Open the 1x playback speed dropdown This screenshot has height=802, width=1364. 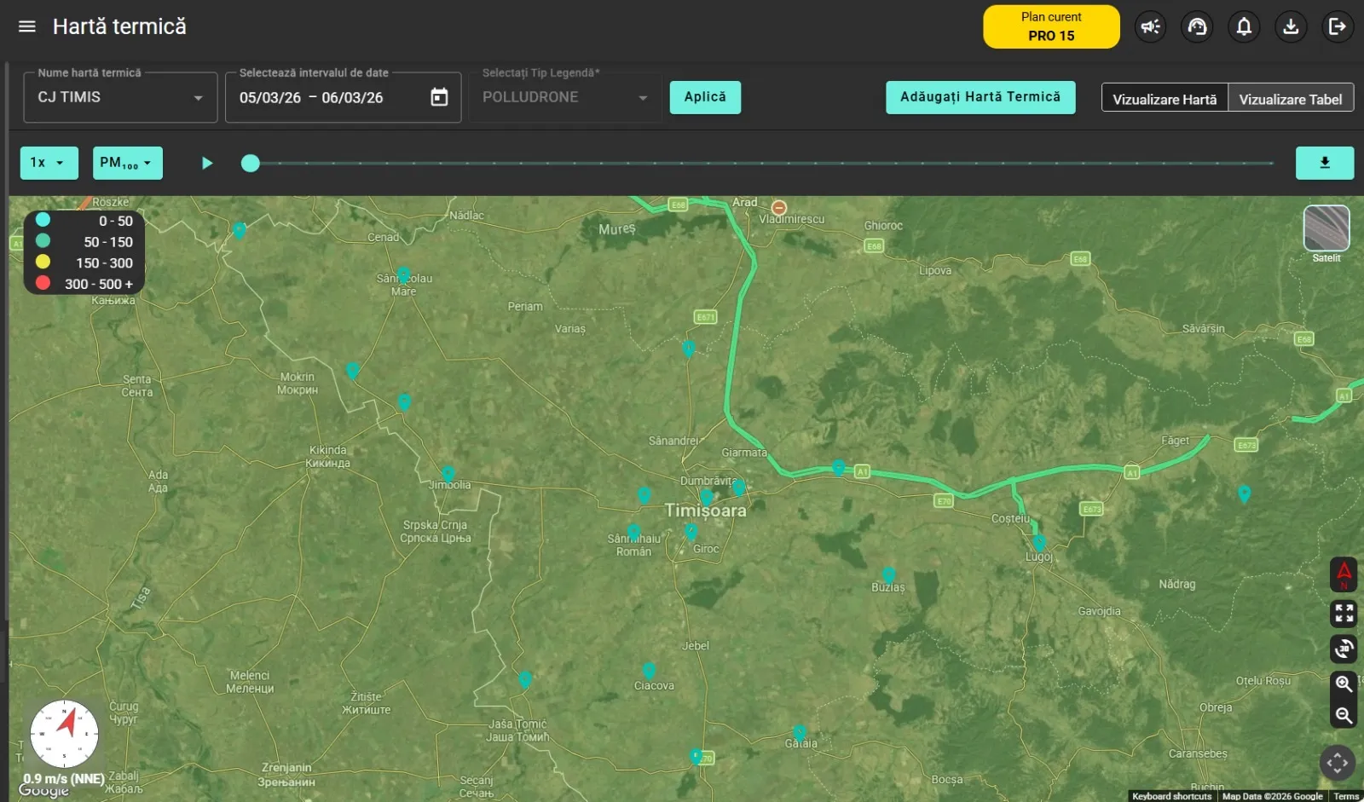point(49,163)
